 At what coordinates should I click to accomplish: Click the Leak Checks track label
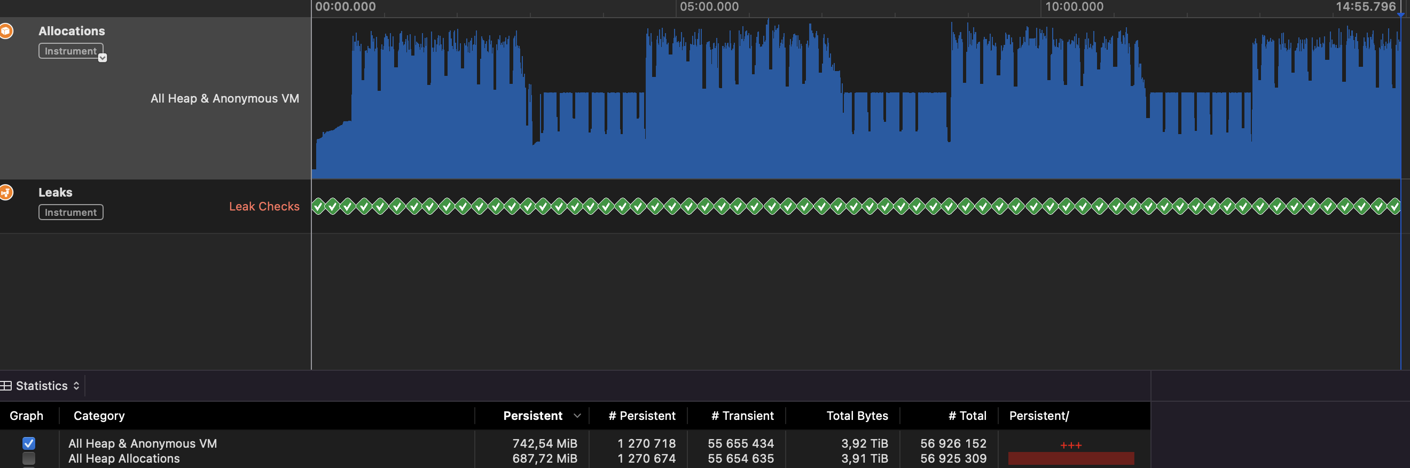pos(264,206)
